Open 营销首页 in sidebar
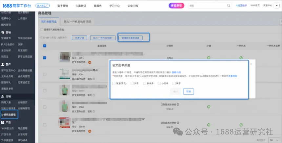Viewport: 282px width, 143px height. click(x=6, y=38)
